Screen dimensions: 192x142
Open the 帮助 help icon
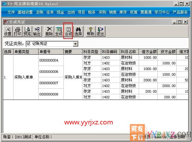pos(90,31)
